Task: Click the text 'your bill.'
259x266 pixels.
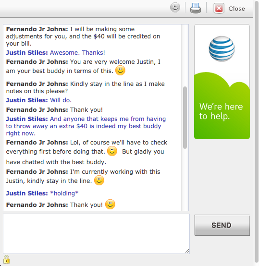Action: pos(19,44)
